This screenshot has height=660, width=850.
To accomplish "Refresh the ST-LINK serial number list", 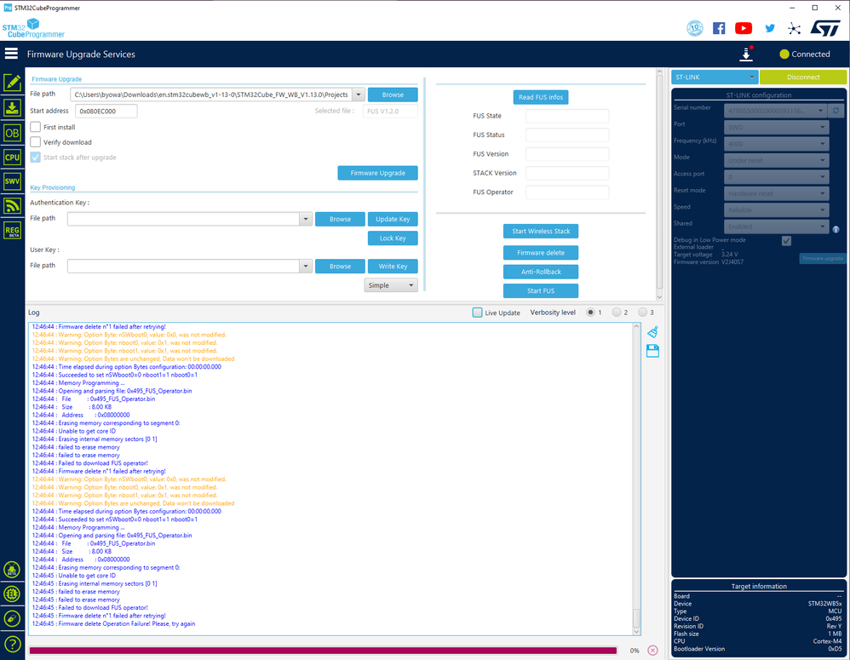I will 836,111.
